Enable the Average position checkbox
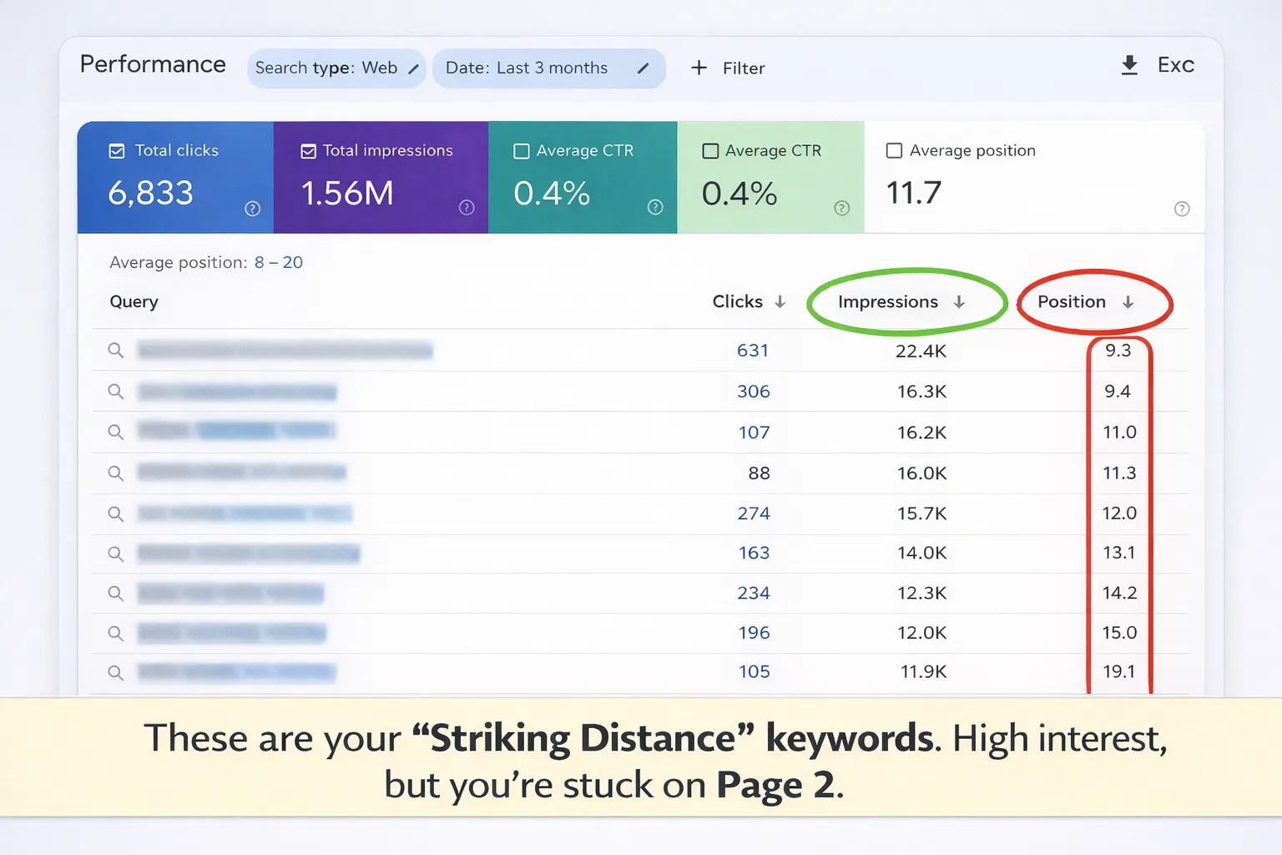Screen dimensions: 1282x855 pos(894,150)
